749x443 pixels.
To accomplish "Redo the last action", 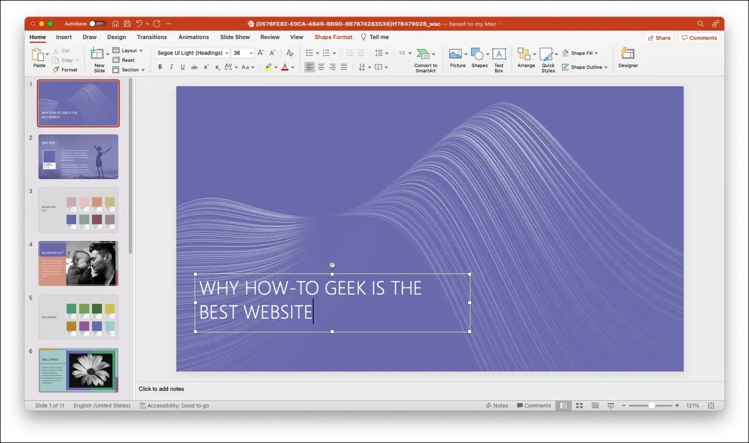I will pyautogui.click(x=156, y=24).
